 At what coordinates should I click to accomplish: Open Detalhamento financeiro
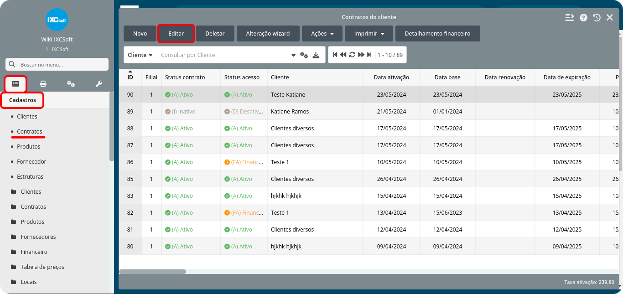(438, 34)
